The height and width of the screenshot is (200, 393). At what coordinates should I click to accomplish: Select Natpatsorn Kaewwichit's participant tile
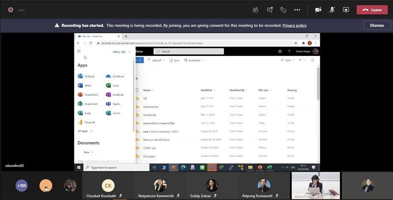click(161, 186)
